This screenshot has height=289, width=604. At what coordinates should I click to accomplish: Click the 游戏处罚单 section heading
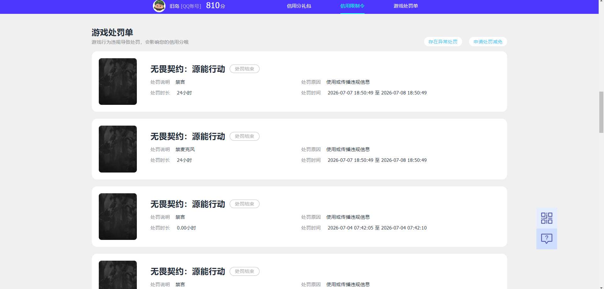point(112,32)
